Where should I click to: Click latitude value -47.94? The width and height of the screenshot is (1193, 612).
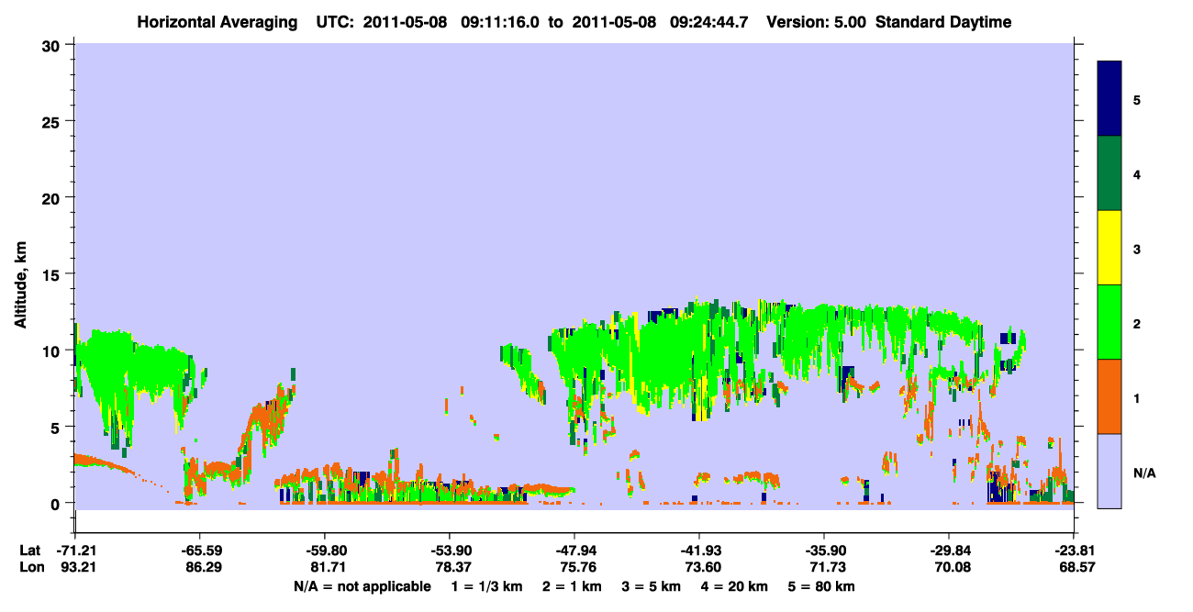pyautogui.click(x=574, y=551)
